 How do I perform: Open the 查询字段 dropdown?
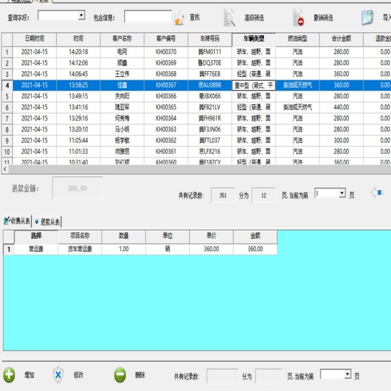click(81, 15)
